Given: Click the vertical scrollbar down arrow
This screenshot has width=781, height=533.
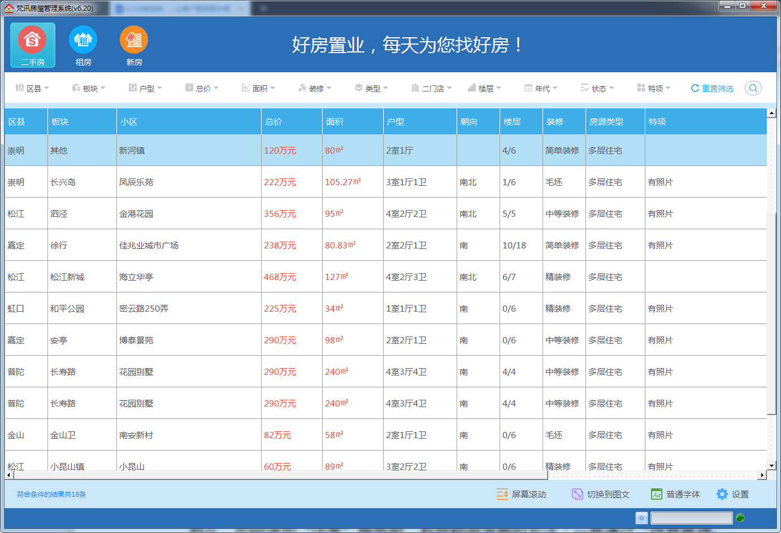Looking at the screenshot, I should coord(771,466).
